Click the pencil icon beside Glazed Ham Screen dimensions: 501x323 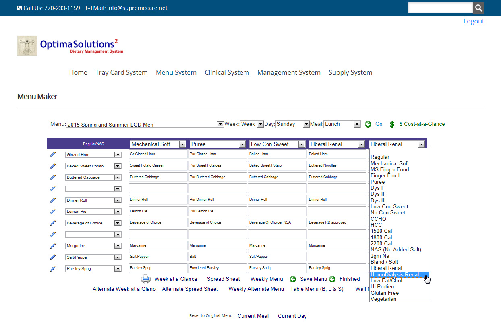[x=53, y=154]
